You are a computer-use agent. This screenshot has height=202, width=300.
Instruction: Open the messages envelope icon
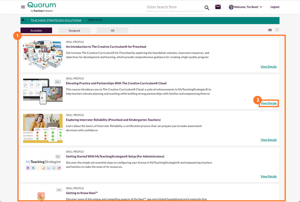pos(218,7)
